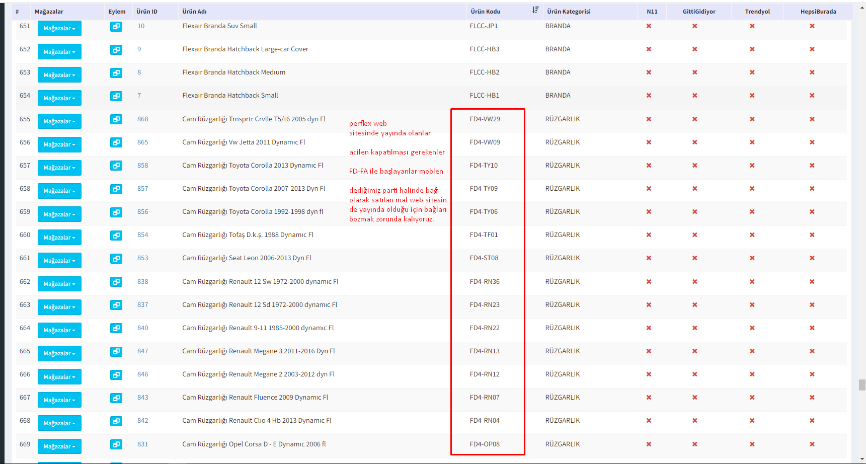
Task: Open product ID 868 link
Action: tap(143, 119)
